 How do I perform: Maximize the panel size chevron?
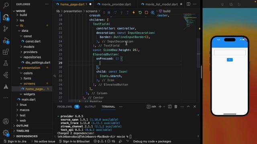tap(188, 107)
